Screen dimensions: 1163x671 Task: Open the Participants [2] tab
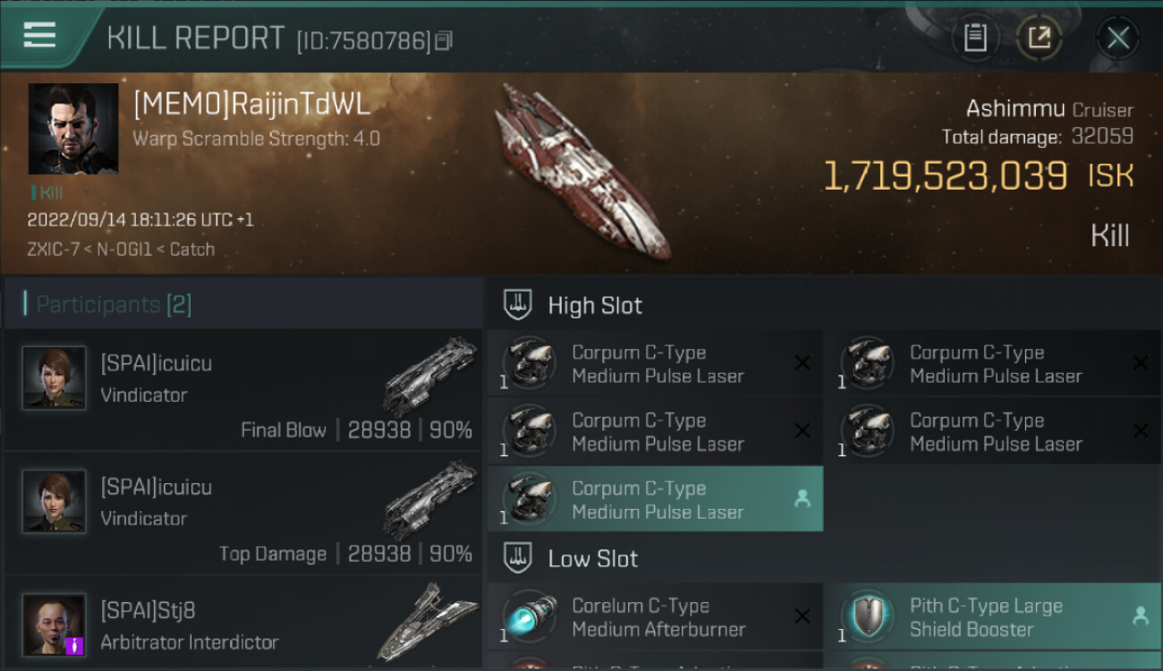click(114, 304)
